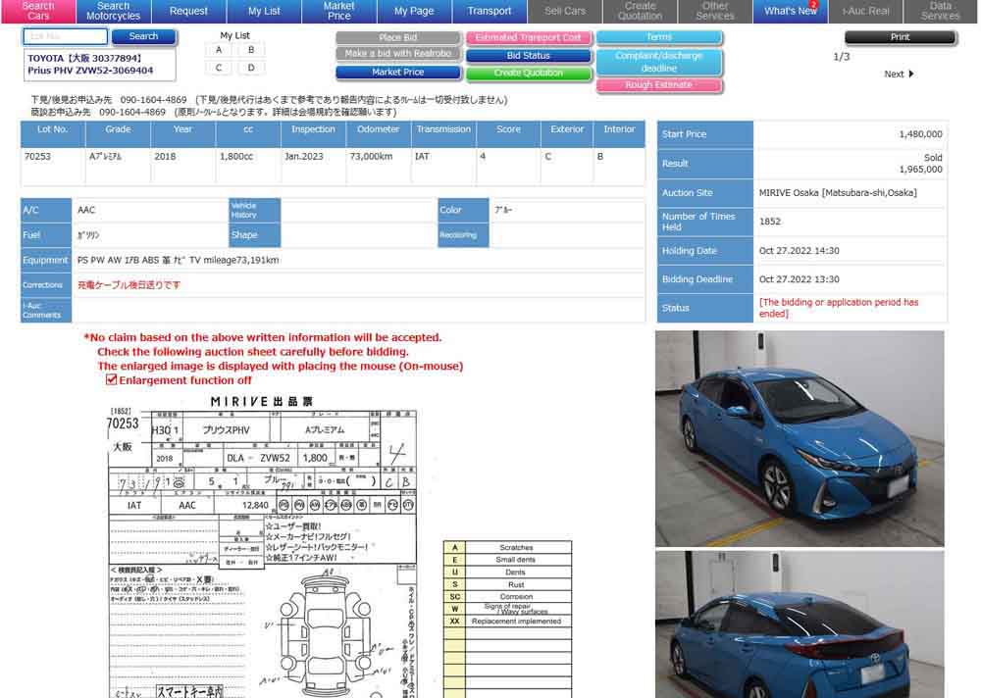
Task: Click the blue Search button
Action: click(144, 36)
